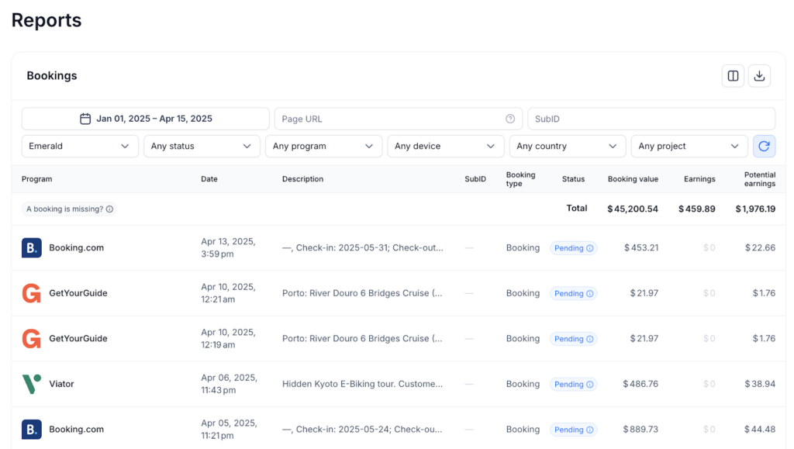Focus the SubID input field
Image resolution: width=794 pixels, height=449 pixels.
pyautogui.click(x=651, y=119)
